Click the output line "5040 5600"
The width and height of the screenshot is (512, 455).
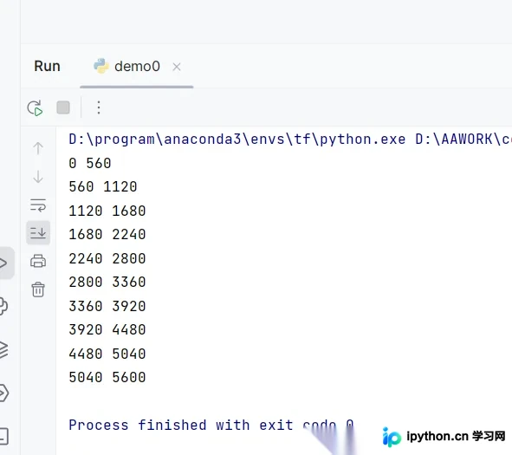point(107,378)
